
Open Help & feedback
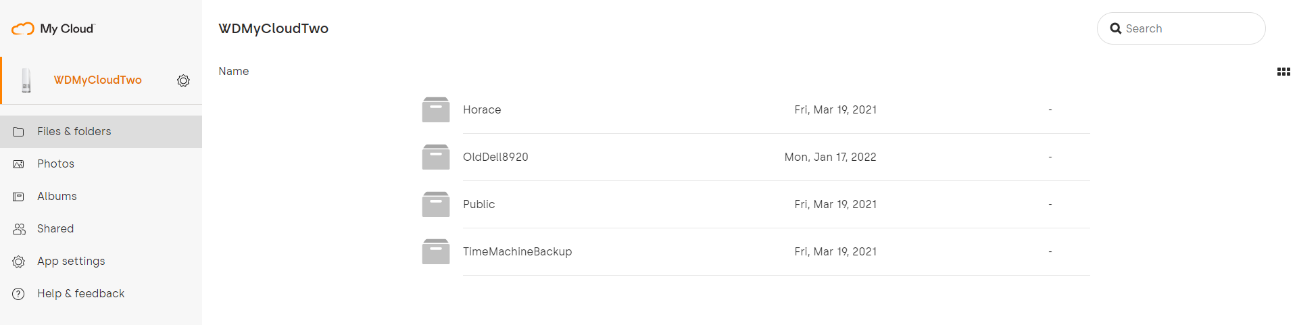80,293
